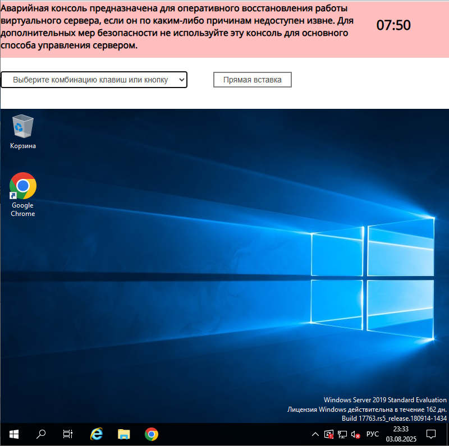
Task: Open the clock showing 23:33
Action: click(401, 434)
